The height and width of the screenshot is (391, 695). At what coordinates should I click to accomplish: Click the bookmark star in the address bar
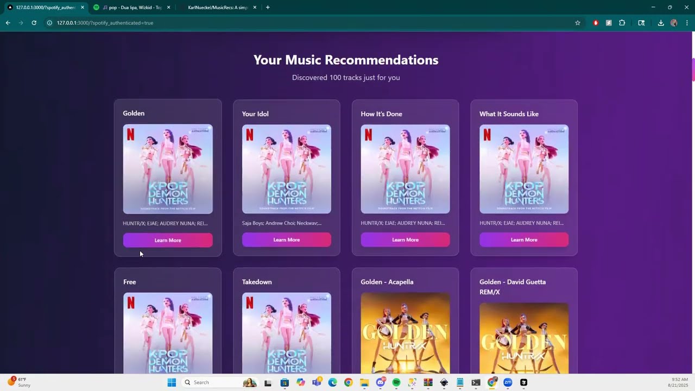point(578,23)
